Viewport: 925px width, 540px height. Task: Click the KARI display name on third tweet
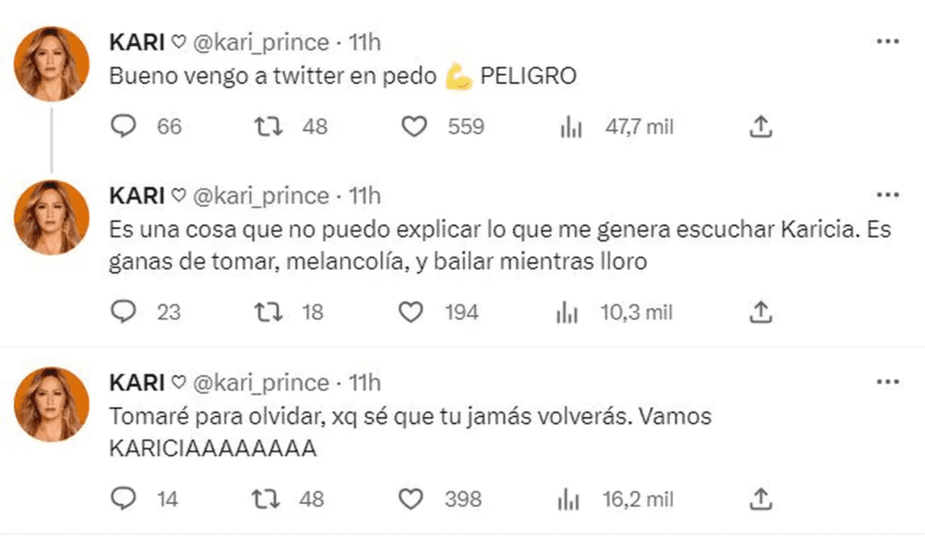pyautogui.click(x=135, y=382)
